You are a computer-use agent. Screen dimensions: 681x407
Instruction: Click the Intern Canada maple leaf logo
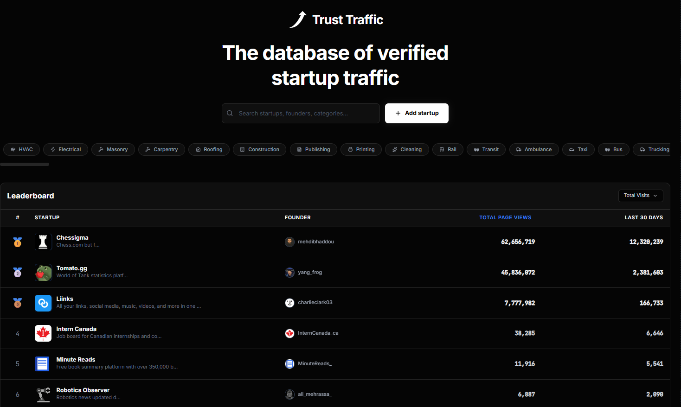coord(43,333)
